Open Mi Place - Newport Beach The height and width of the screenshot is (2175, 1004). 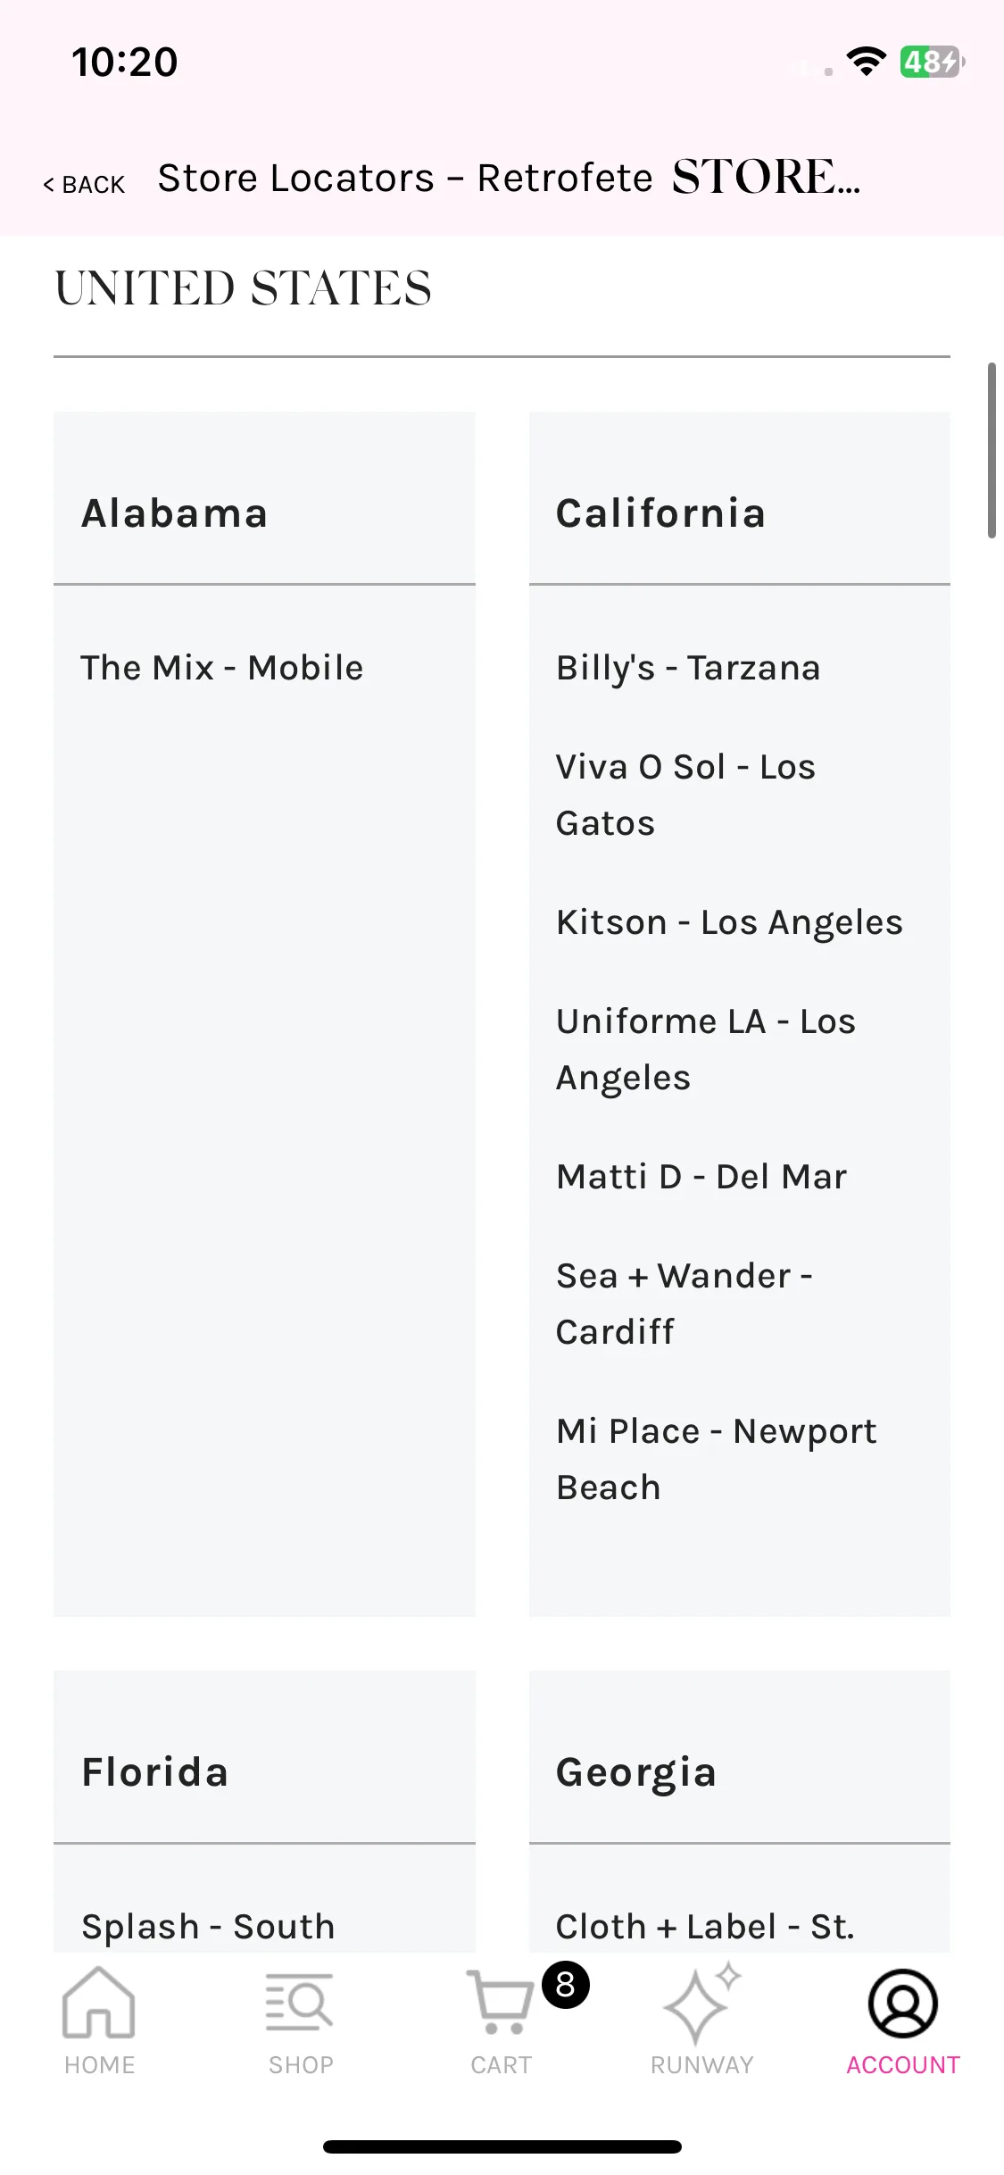click(x=716, y=1459)
